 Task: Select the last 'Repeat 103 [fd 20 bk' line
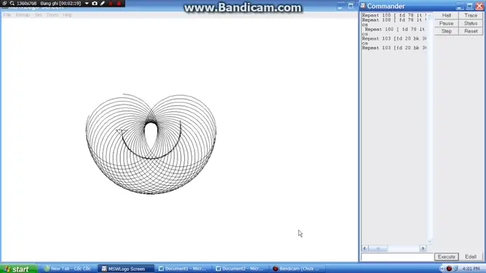click(x=394, y=48)
